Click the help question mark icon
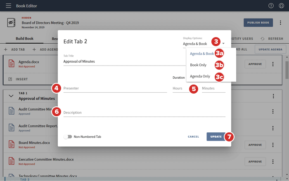 click(271, 6)
